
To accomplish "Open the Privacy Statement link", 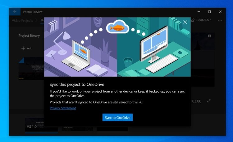I will [x=63, y=108].
